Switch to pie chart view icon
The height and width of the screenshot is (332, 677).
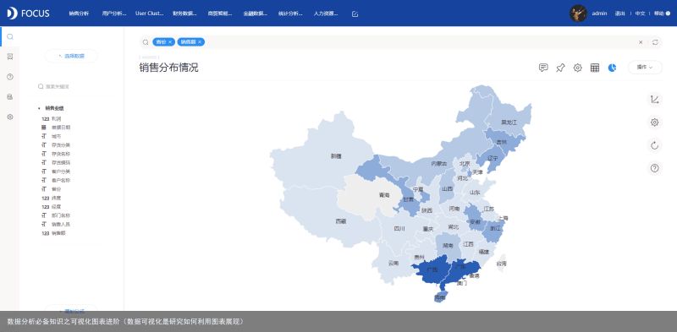pos(612,68)
